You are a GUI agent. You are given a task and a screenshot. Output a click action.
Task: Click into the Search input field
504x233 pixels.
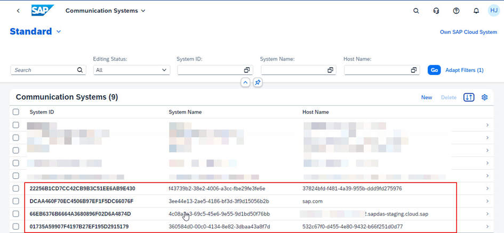point(44,70)
